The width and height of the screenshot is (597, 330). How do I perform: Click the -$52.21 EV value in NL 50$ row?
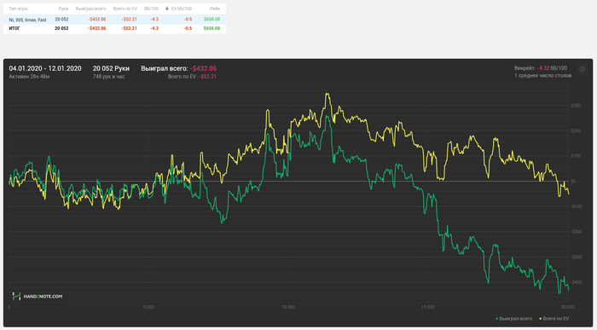pyautogui.click(x=129, y=20)
